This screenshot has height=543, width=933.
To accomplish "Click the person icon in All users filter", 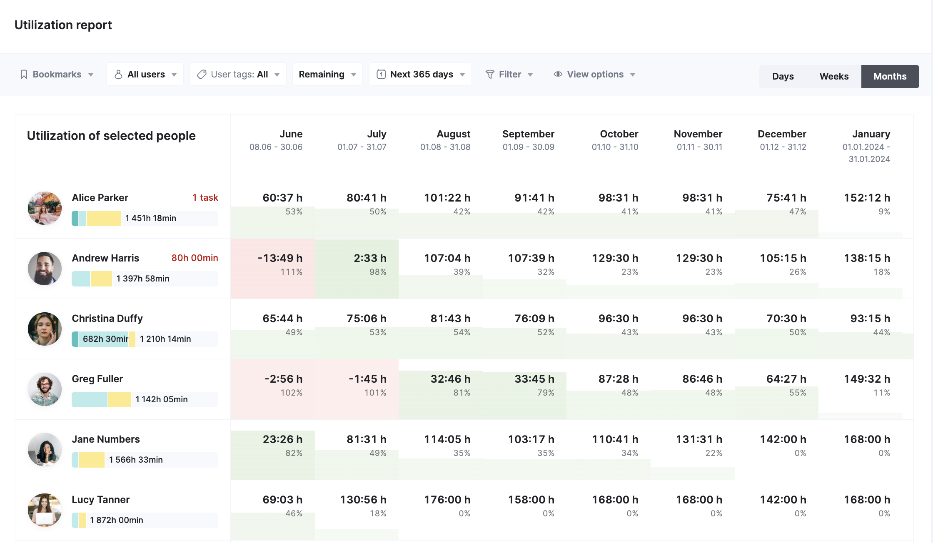I will pos(118,74).
